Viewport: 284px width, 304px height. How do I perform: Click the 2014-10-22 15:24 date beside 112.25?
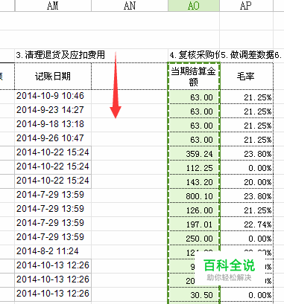point(53,166)
